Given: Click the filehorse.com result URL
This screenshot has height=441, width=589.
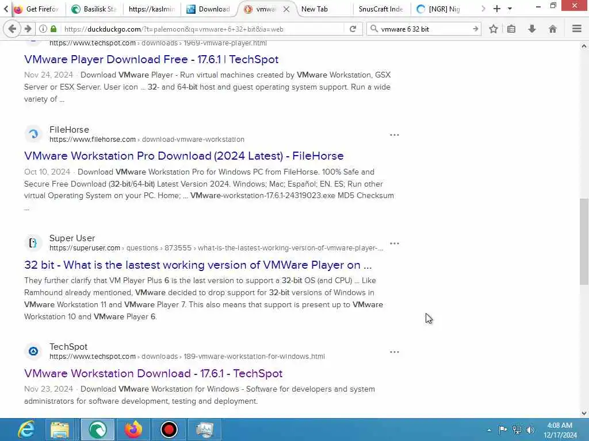Looking at the screenshot, I should tap(147, 139).
